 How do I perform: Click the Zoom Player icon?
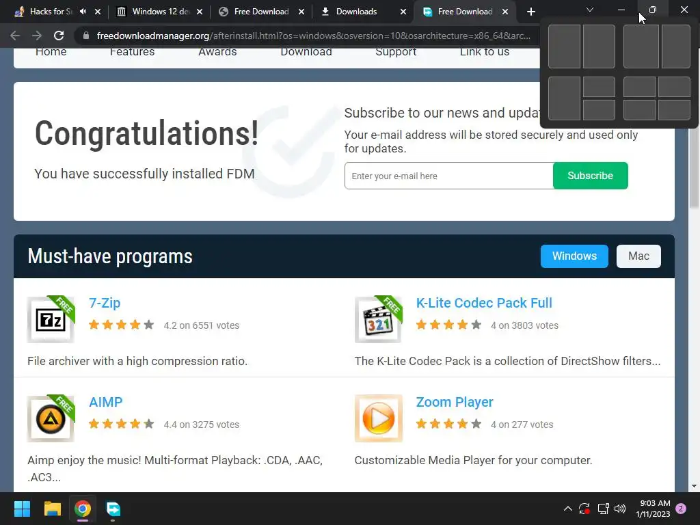click(x=378, y=419)
